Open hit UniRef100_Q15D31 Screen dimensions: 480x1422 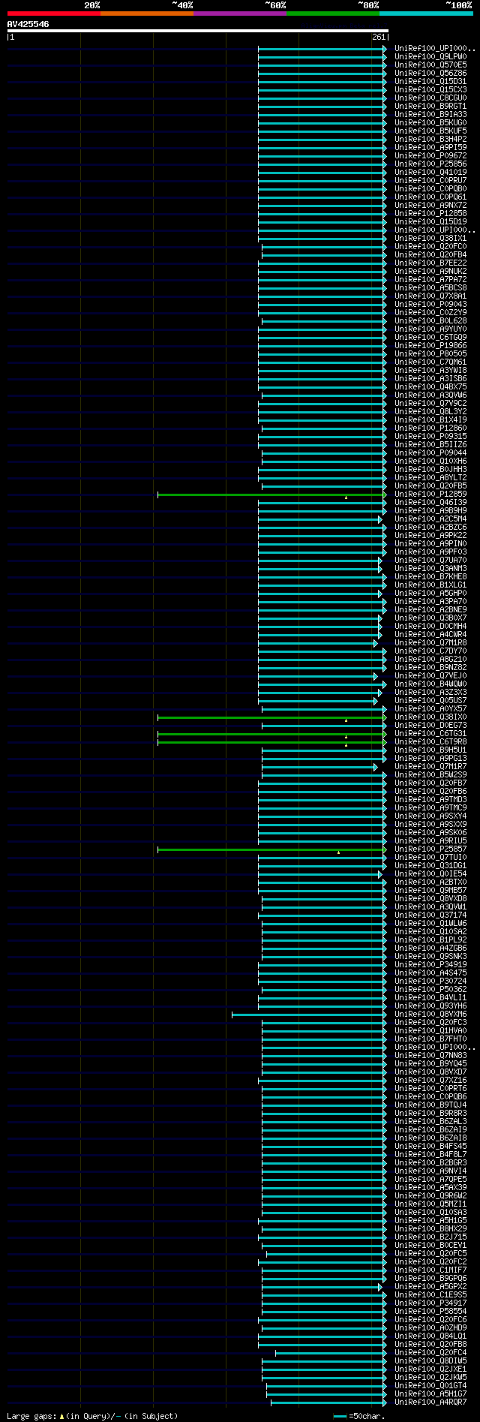[x=430, y=82]
